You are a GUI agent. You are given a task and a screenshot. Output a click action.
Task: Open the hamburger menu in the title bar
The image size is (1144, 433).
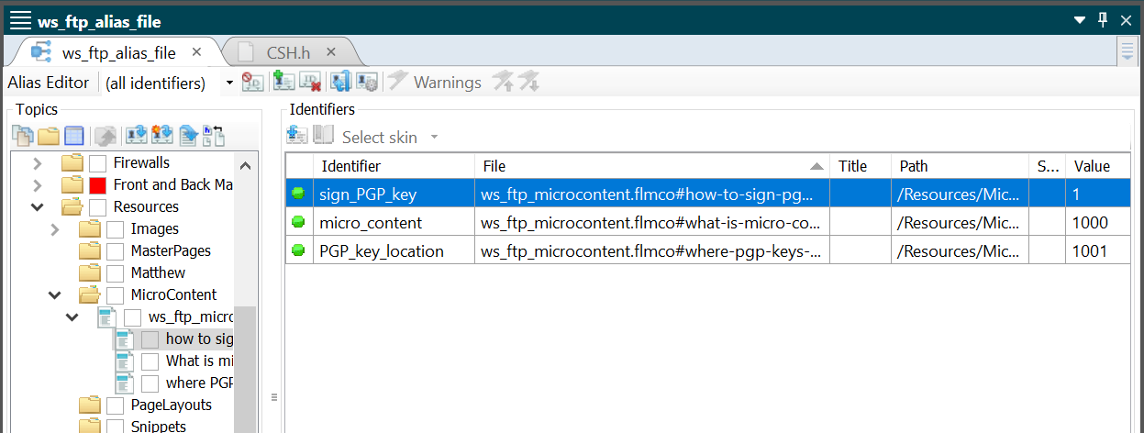(x=20, y=20)
